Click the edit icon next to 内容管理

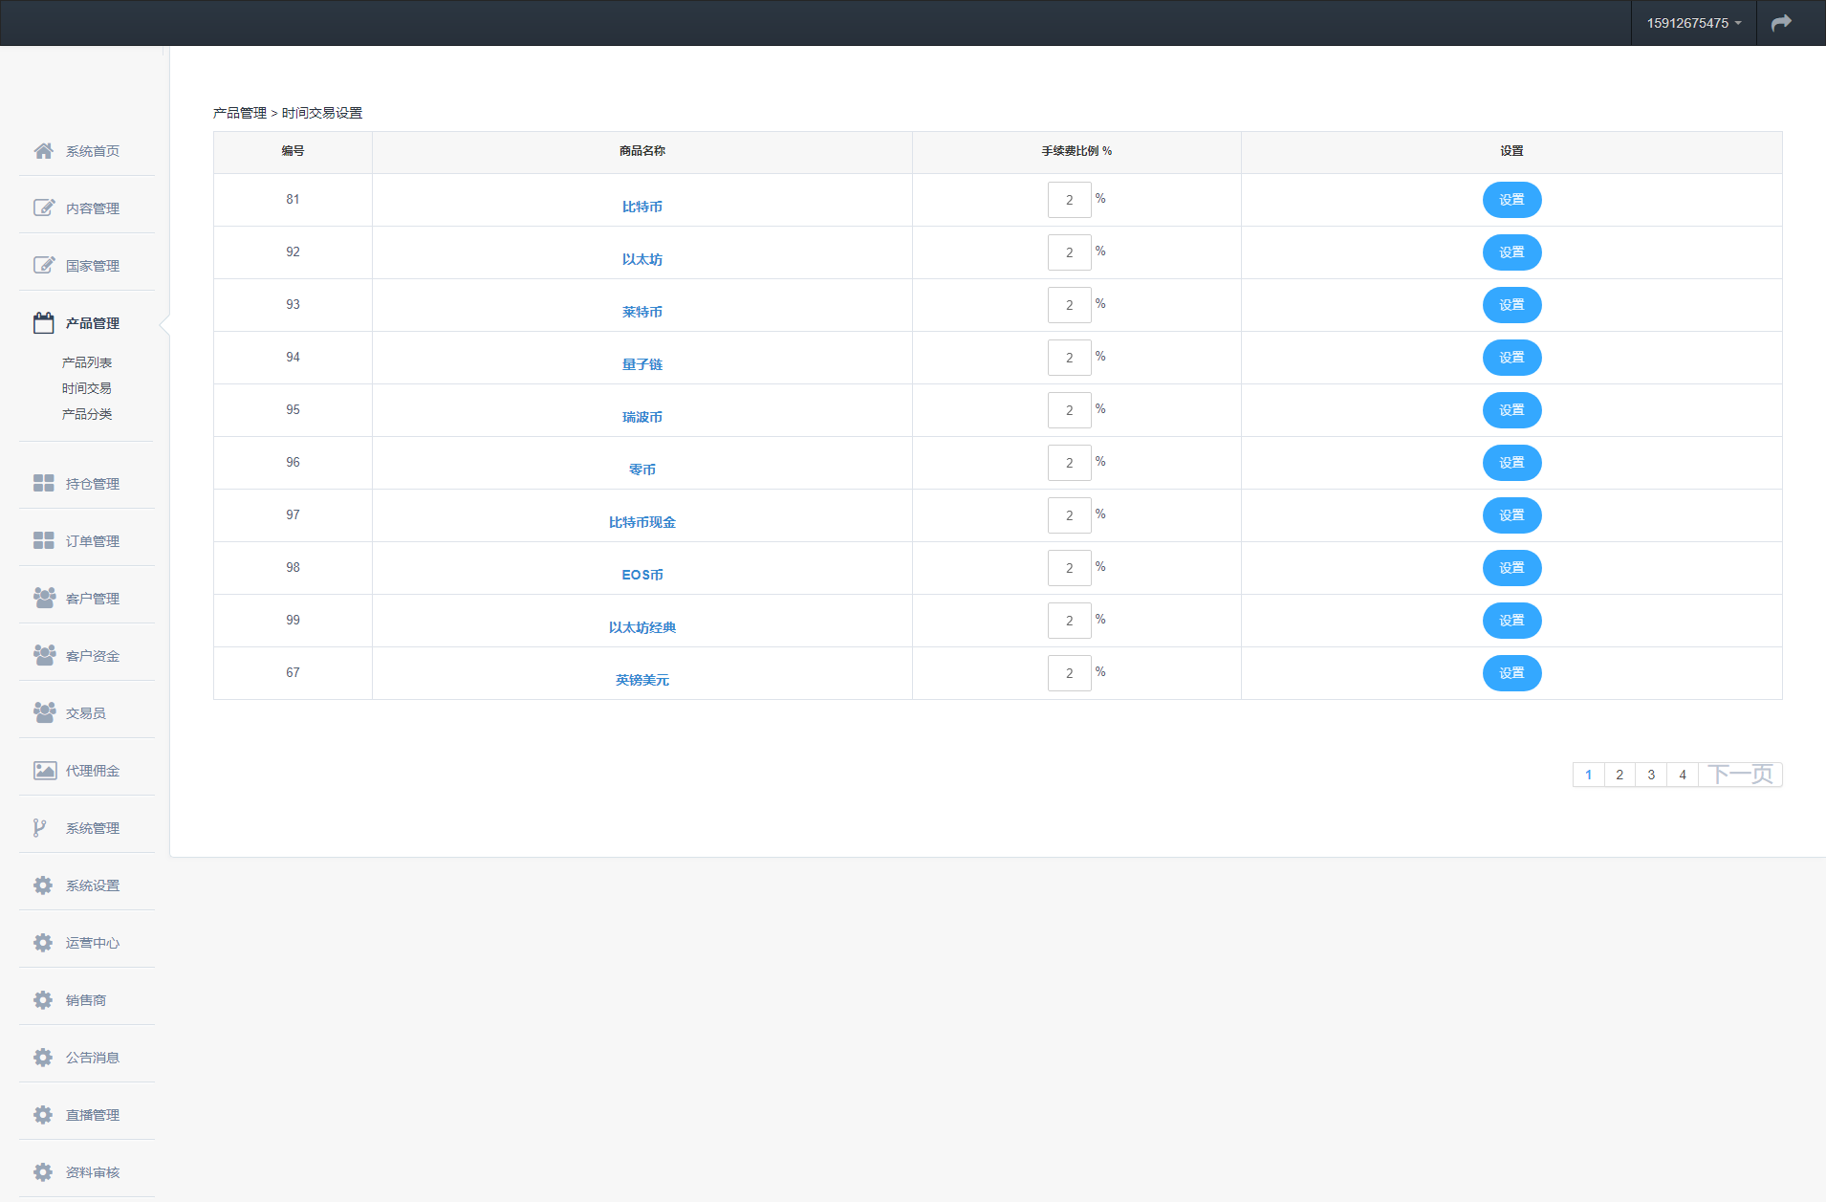[44, 208]
